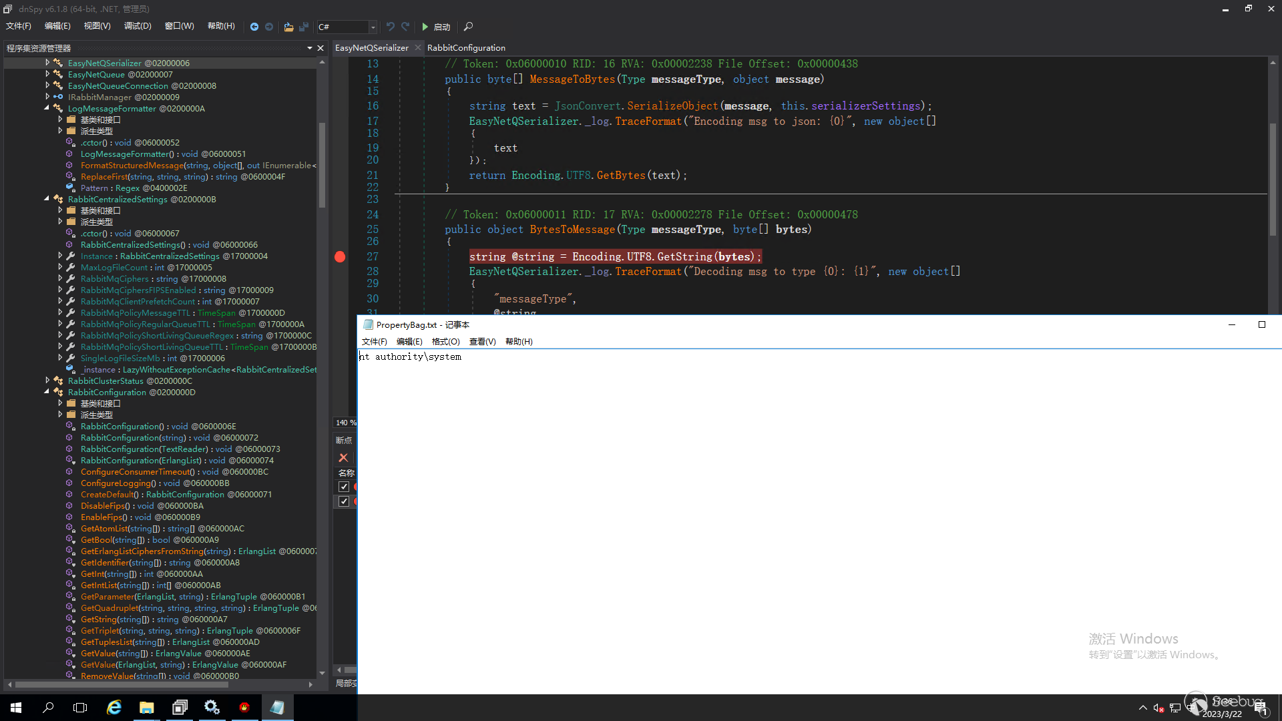Screen dimensions: 1282x721
Task: Click the Notepad text area
Action: 819,521
